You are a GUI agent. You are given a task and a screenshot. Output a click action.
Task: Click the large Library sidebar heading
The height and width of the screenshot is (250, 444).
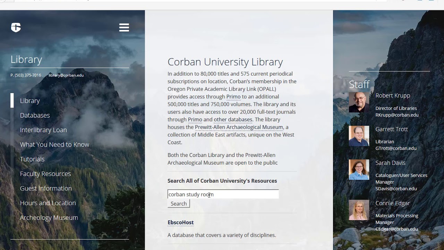(26, 59)
